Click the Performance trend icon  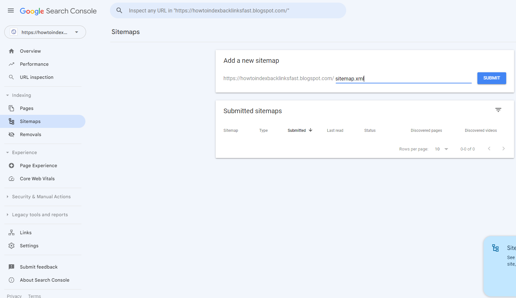point(11,64)
